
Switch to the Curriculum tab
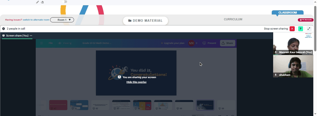[x=233, y=19]
